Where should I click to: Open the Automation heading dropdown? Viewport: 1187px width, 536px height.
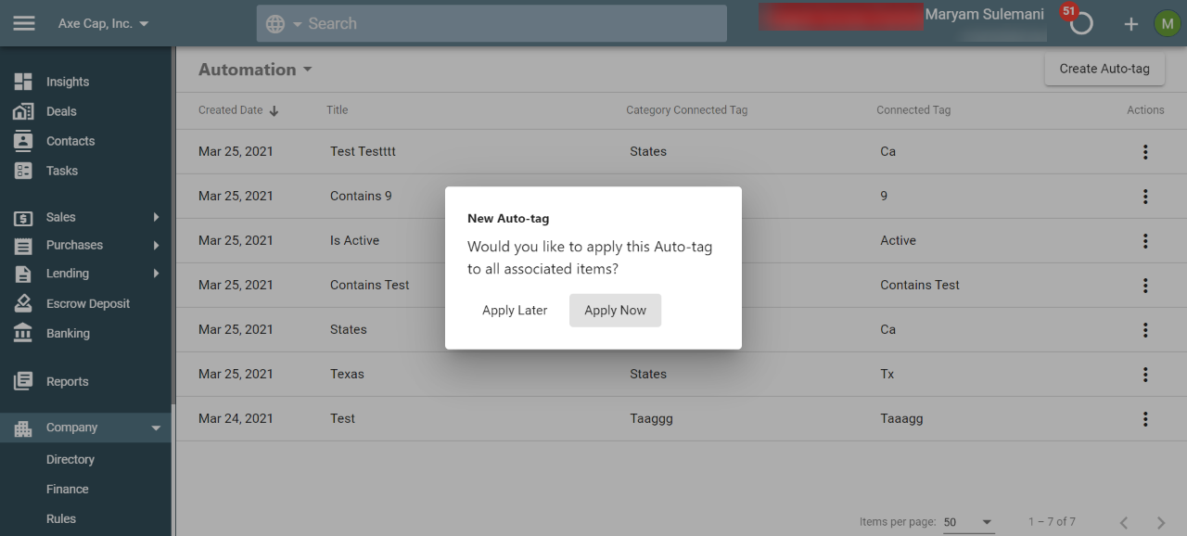point(255,70)
